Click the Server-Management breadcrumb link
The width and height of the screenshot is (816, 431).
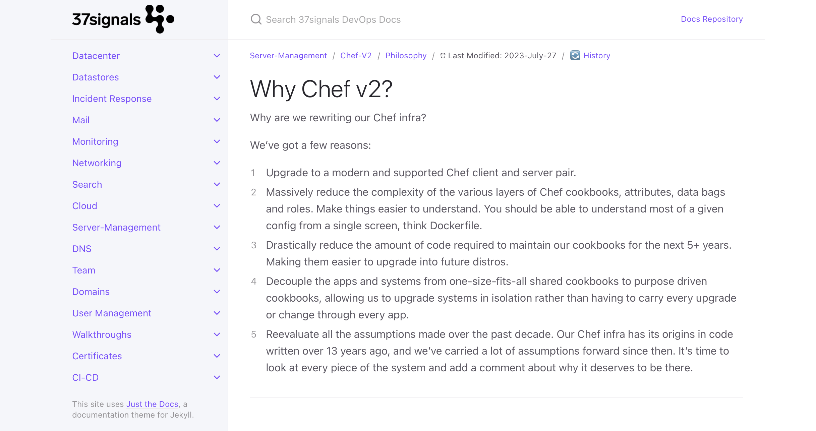[288, 56]
